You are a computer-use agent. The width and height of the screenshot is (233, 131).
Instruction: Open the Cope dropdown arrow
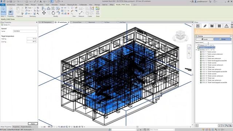coord(32,8)
